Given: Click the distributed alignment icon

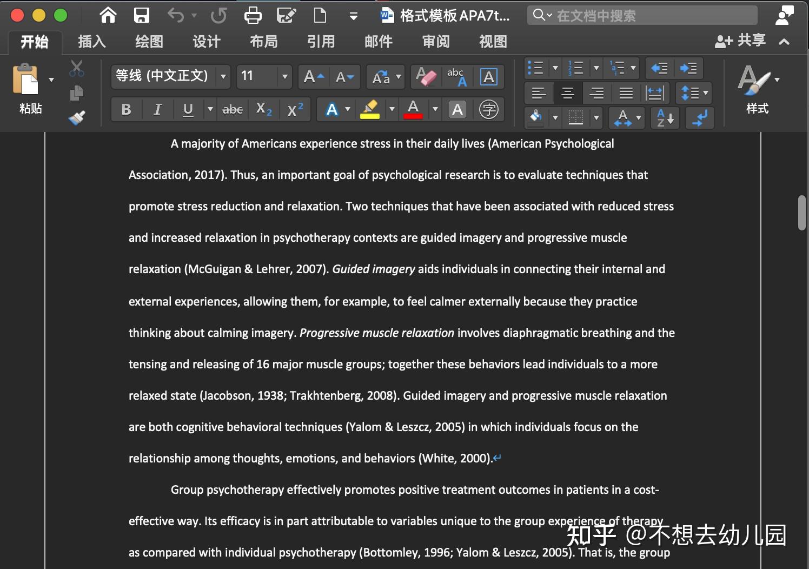Looking at the screenshot, I should click(x=655, y=93).
